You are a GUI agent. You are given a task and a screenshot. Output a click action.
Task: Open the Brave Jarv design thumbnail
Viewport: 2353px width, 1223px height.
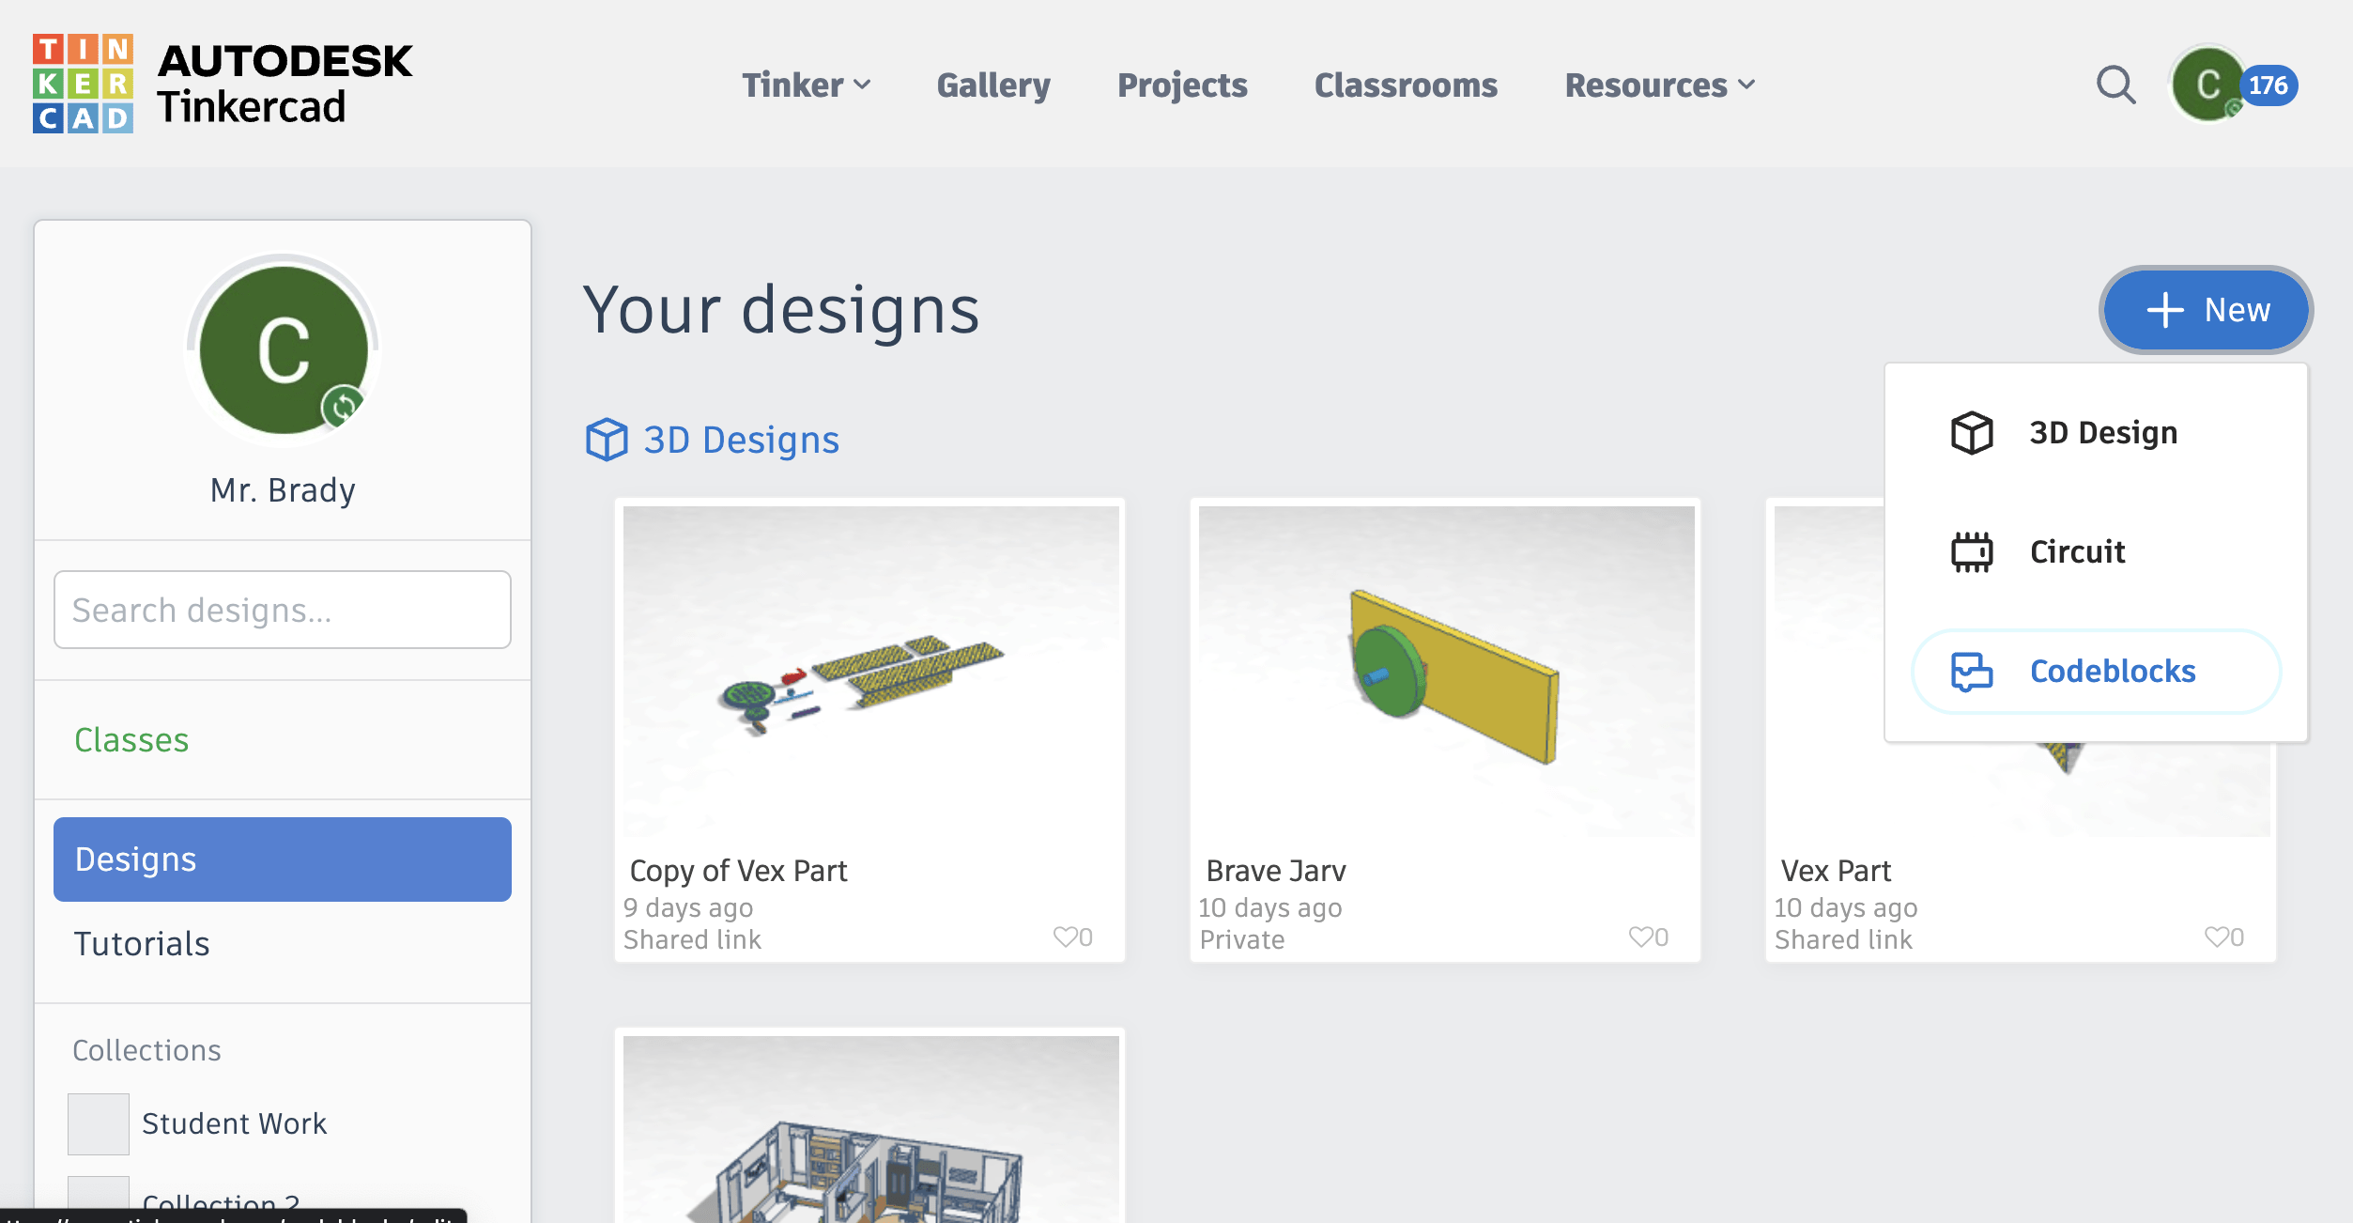[x=1446, y=671]
